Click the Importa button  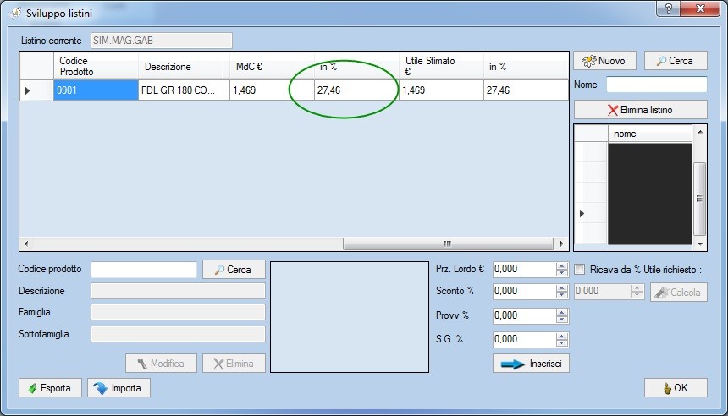pos(119,388)
